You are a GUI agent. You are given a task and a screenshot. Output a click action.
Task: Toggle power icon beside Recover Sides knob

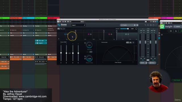pos(85,56)
